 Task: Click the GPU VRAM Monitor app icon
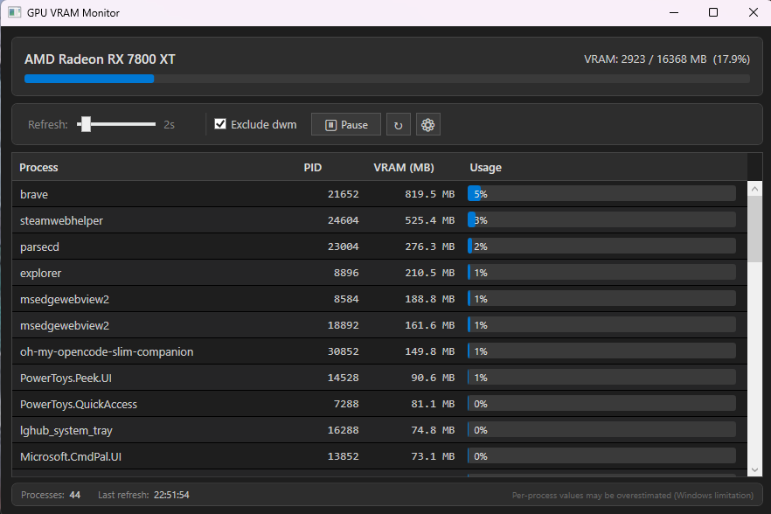(x=15, y=12)
